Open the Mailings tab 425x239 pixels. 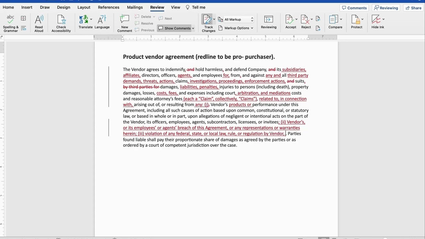pos(135,7)
